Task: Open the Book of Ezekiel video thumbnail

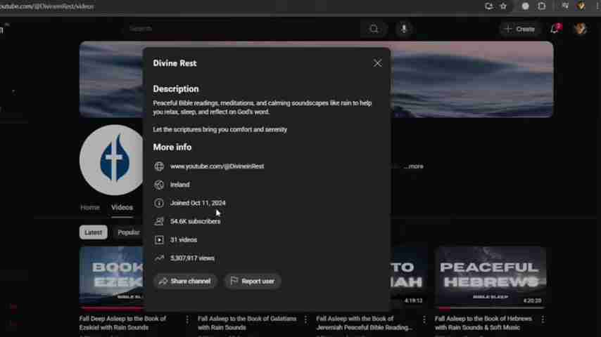Action: click(x=111, y=277)
